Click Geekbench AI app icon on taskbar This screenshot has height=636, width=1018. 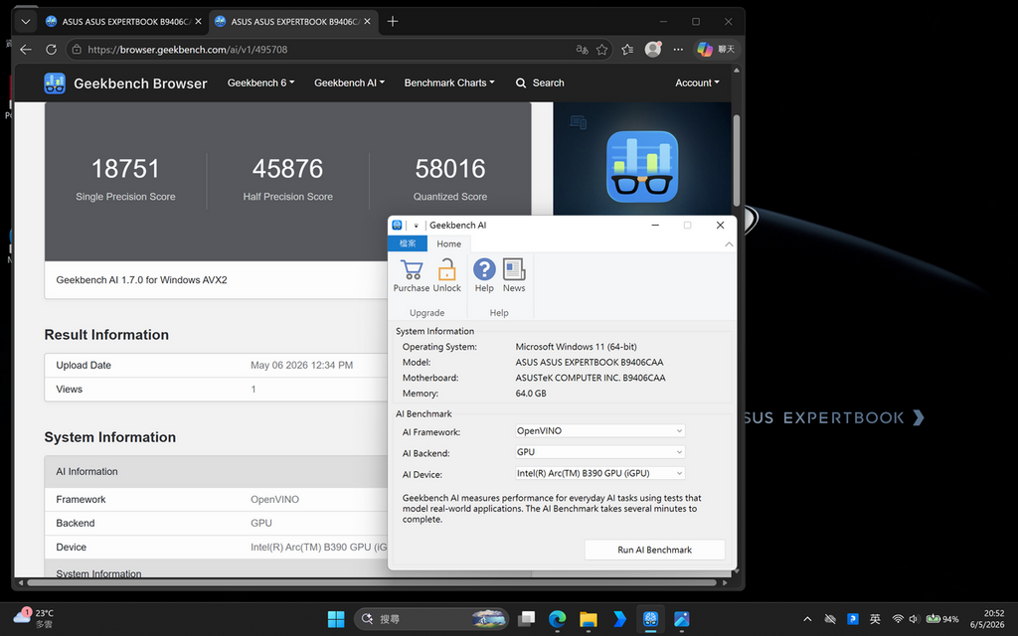tap(650, 619)
